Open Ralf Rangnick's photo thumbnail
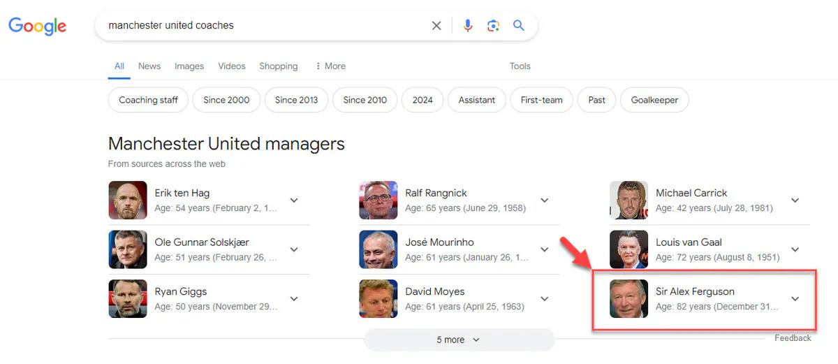The width and height of the screenshot is (838, 364). click(378, 201)
